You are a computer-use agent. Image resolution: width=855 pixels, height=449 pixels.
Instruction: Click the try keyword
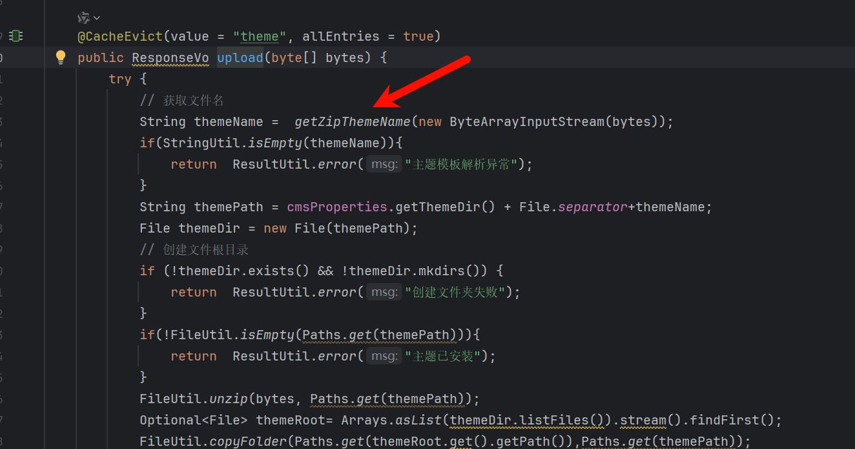coord(119,79)
